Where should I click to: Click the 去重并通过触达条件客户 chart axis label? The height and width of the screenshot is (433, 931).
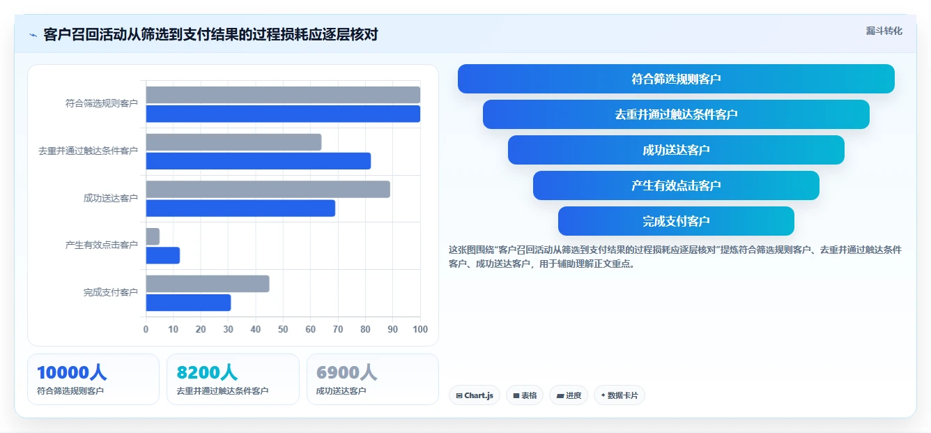[x=88, y=151]
